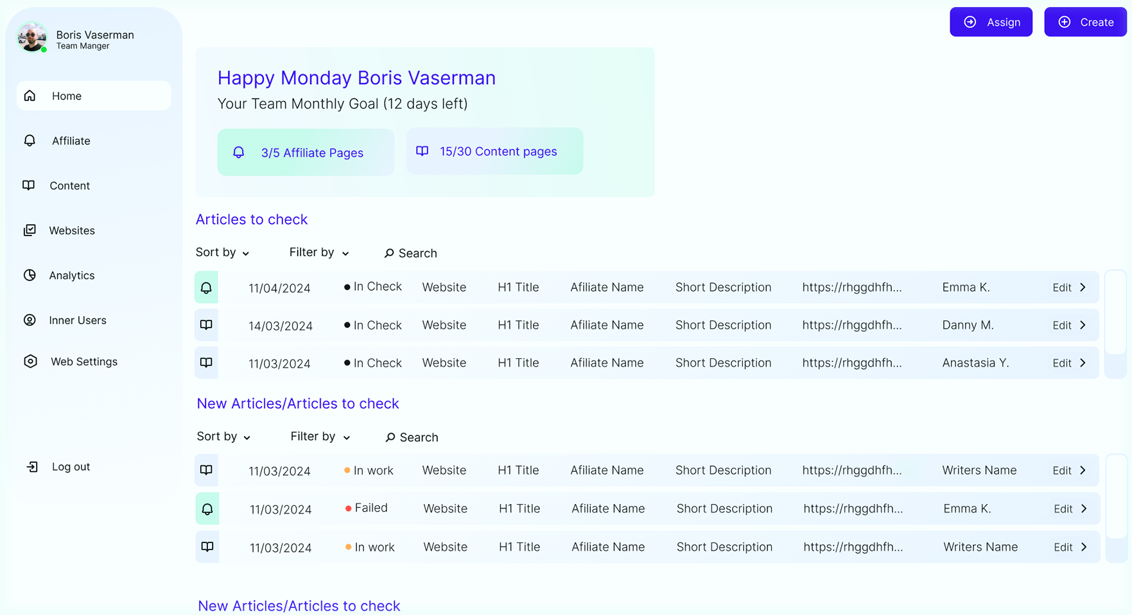Image resolution: width=1132 pixels, height=615 pixels.
Task: Open Sort by dropdown in New Articles section
Action: point(223,437)
